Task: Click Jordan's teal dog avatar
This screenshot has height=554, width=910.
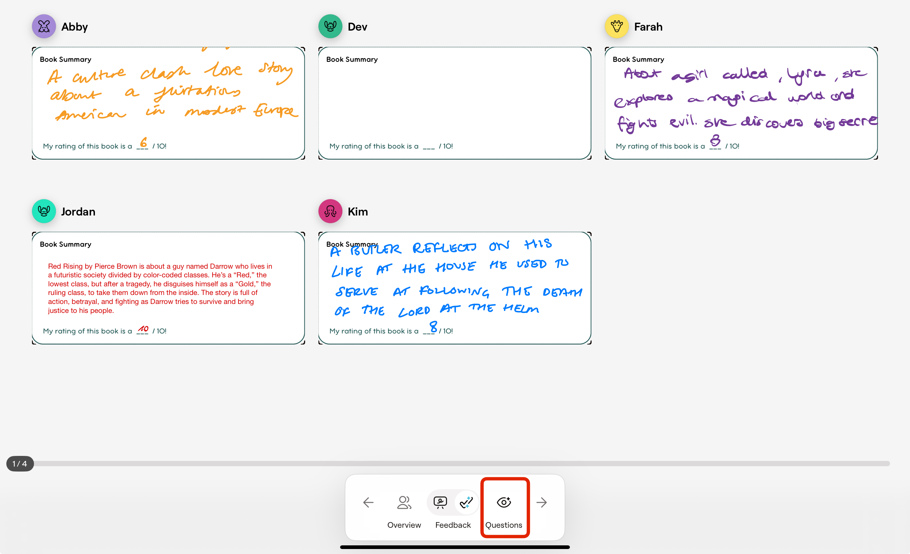Action: tap(44, 211)
